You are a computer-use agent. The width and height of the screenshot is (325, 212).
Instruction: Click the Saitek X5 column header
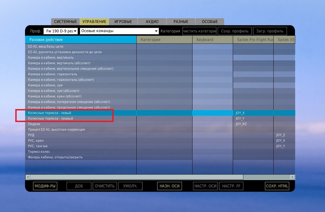[x=284, y=40]
